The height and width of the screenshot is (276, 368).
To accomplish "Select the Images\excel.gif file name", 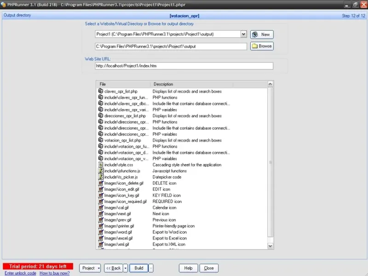I will pyautogui.click(x=119, y=238).
